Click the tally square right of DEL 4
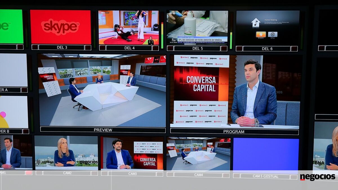 (x=156, y=48)
